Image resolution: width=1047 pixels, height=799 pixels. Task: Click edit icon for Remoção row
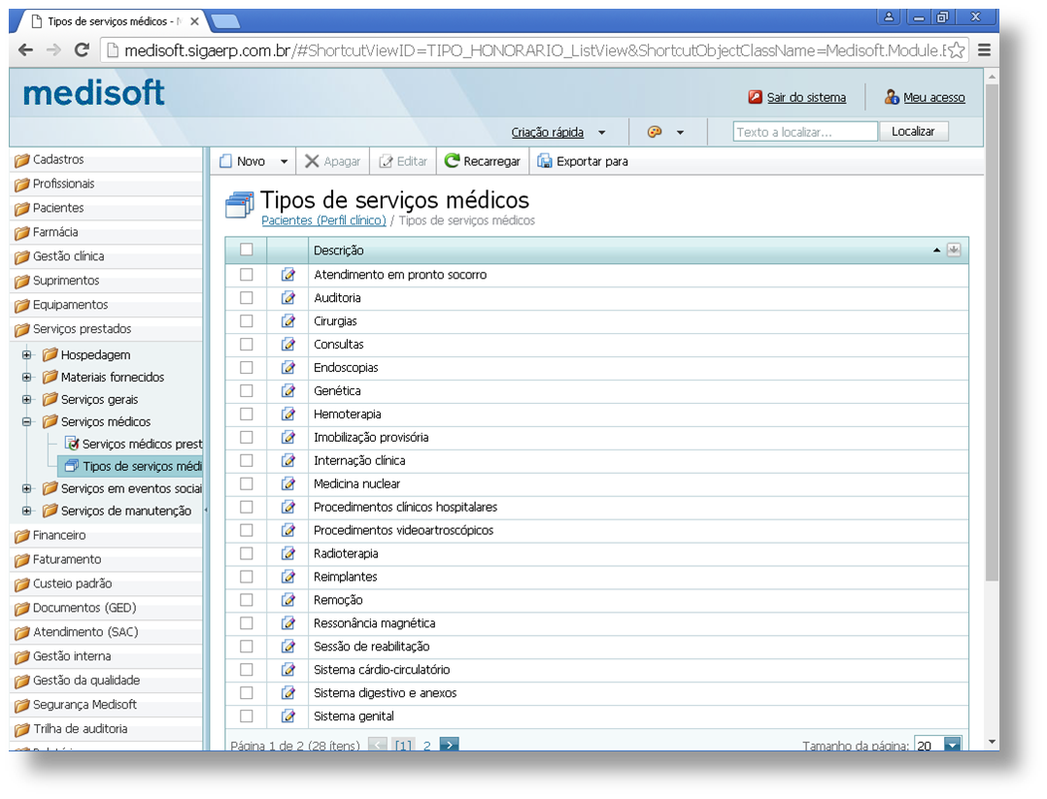pyautogui.click(x=287, y=599)
